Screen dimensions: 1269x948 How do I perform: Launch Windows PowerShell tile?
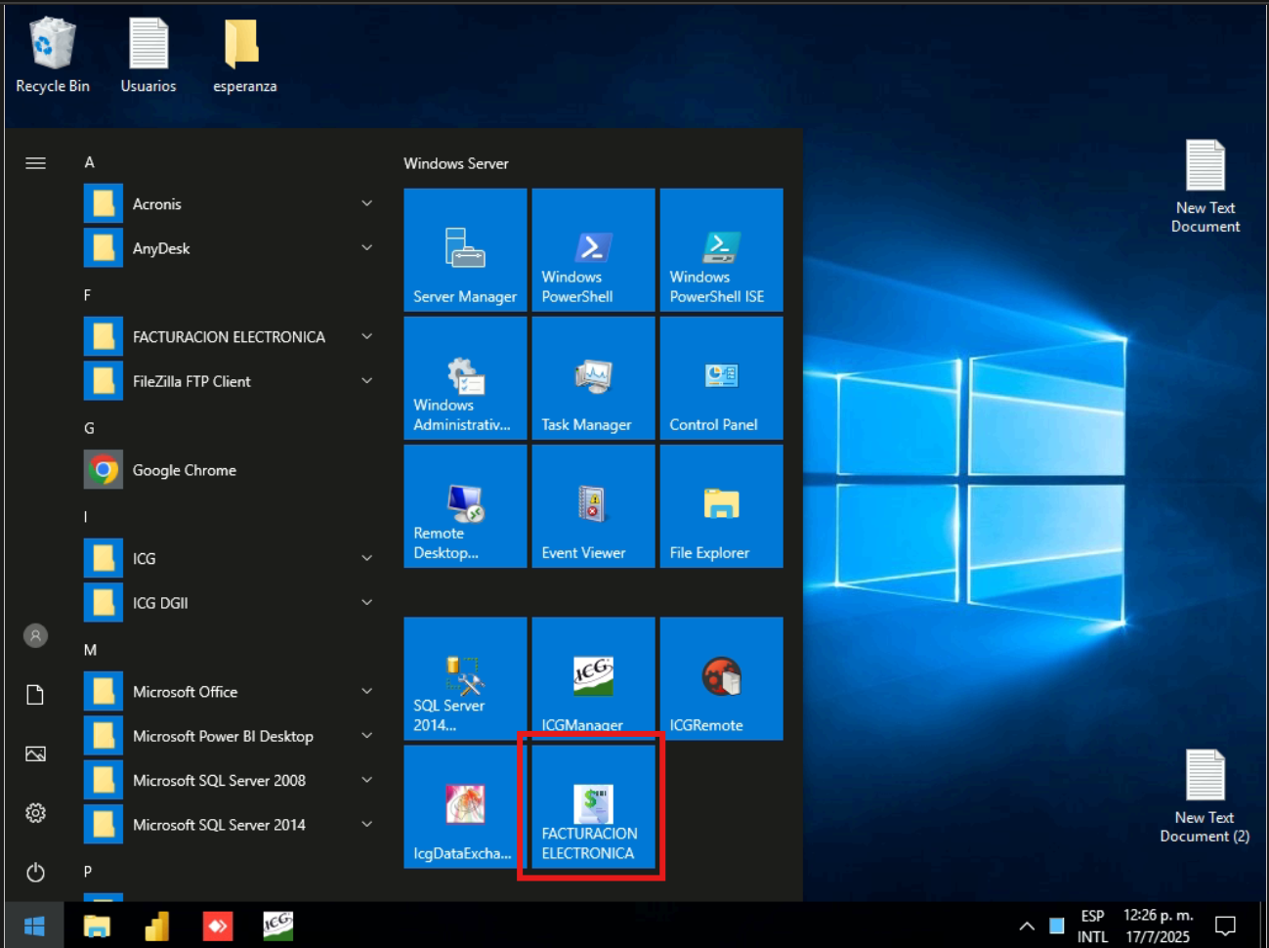click(x=593, y=250)
